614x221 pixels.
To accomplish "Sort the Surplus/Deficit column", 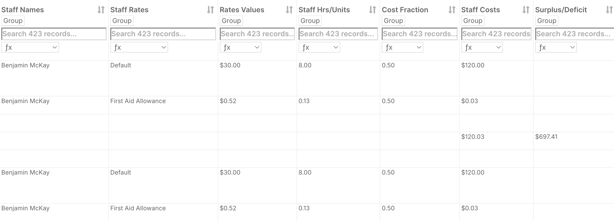I will tap(609, 10).
